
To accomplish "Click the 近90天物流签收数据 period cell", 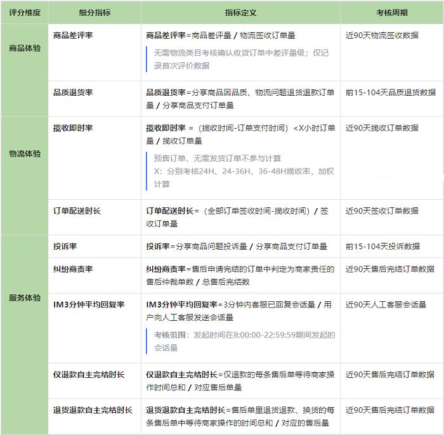I will [382, 36].
